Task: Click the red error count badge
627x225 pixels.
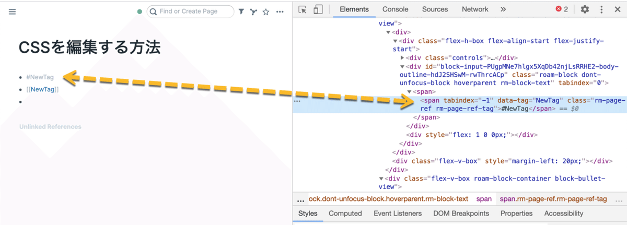Action: (x=562, y=9)
